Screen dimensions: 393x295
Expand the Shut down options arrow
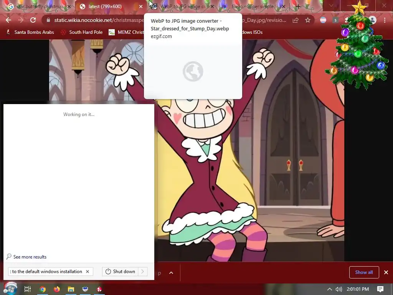pyautogui.click(x=143, y=272)
